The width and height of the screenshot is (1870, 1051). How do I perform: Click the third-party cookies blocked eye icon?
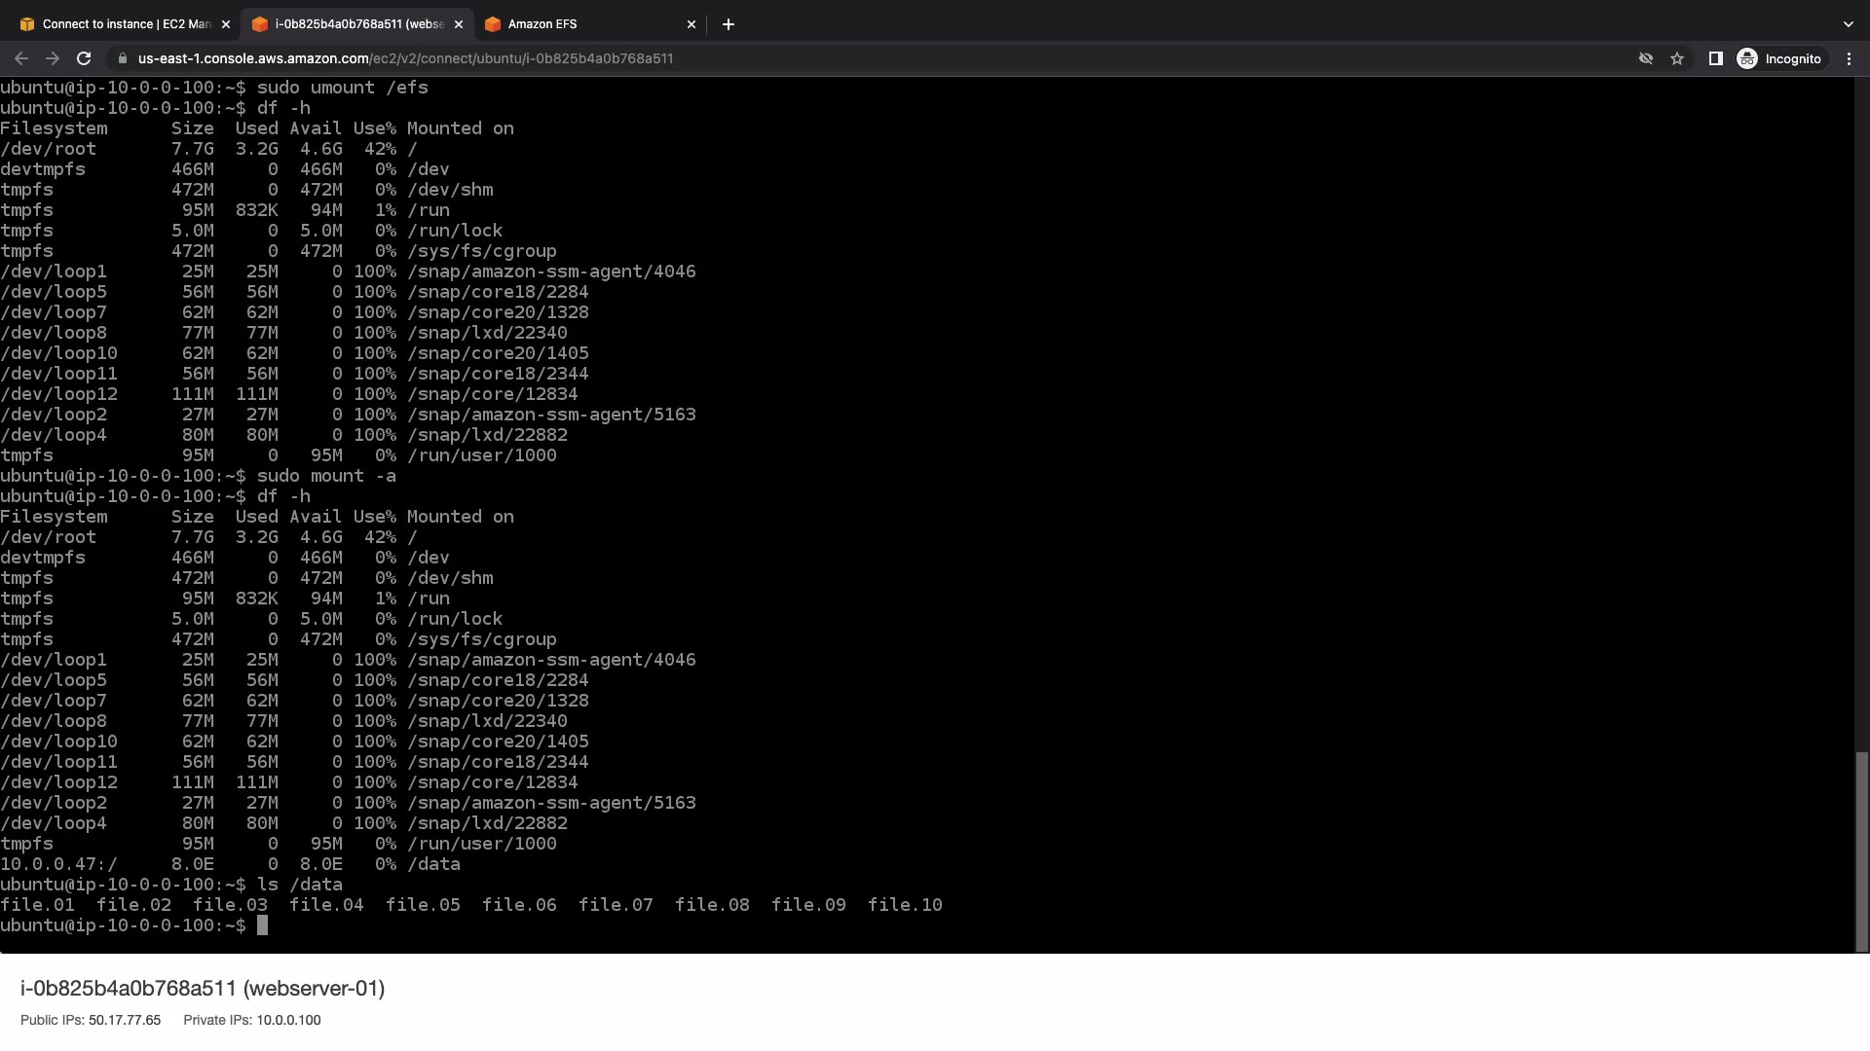1646,58
